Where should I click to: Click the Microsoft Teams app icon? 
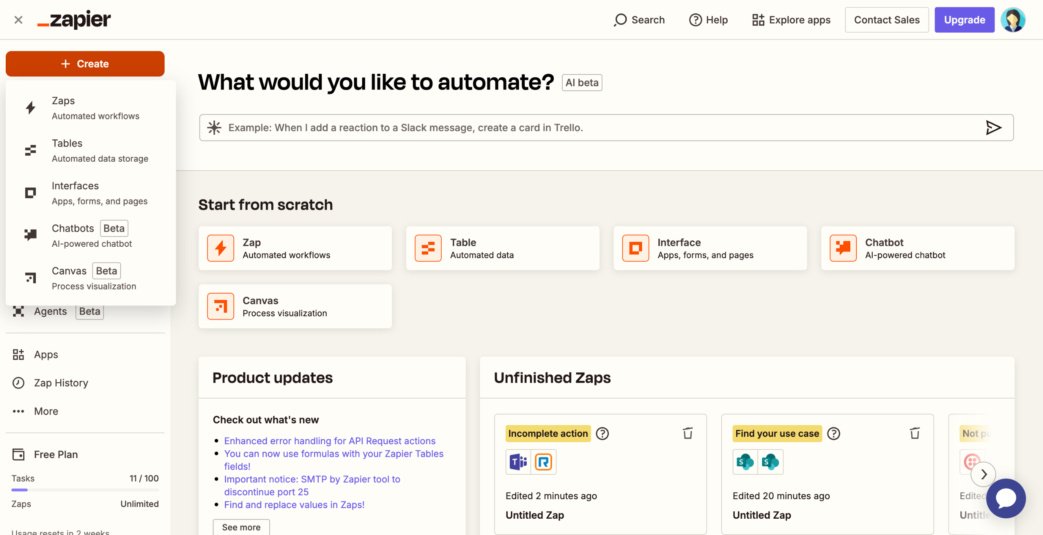tap(518, 462)
